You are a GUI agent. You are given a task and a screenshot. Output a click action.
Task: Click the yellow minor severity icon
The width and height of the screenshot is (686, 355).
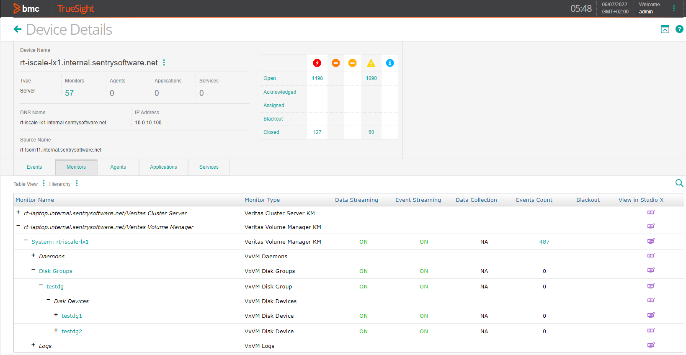(353, 63)
